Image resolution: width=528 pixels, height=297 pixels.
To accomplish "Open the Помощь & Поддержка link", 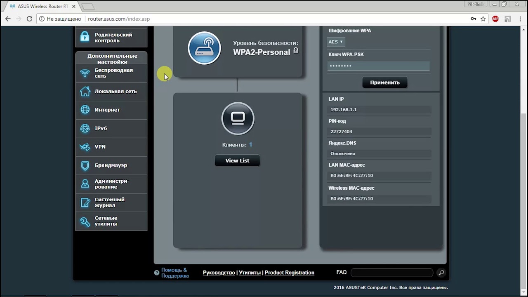I will click(x=175, y=273).
